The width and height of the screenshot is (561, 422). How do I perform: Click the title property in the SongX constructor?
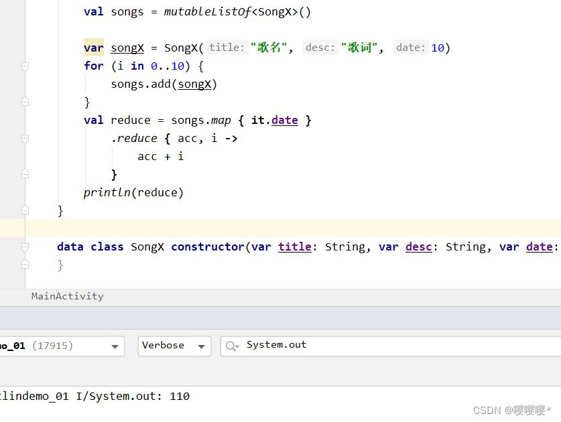295,247
